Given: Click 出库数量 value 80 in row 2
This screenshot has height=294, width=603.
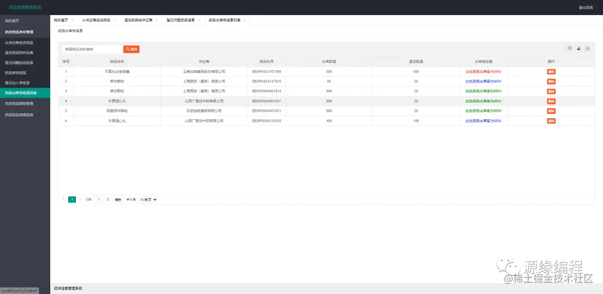Looking at the screenshot, I should point(329,81).
